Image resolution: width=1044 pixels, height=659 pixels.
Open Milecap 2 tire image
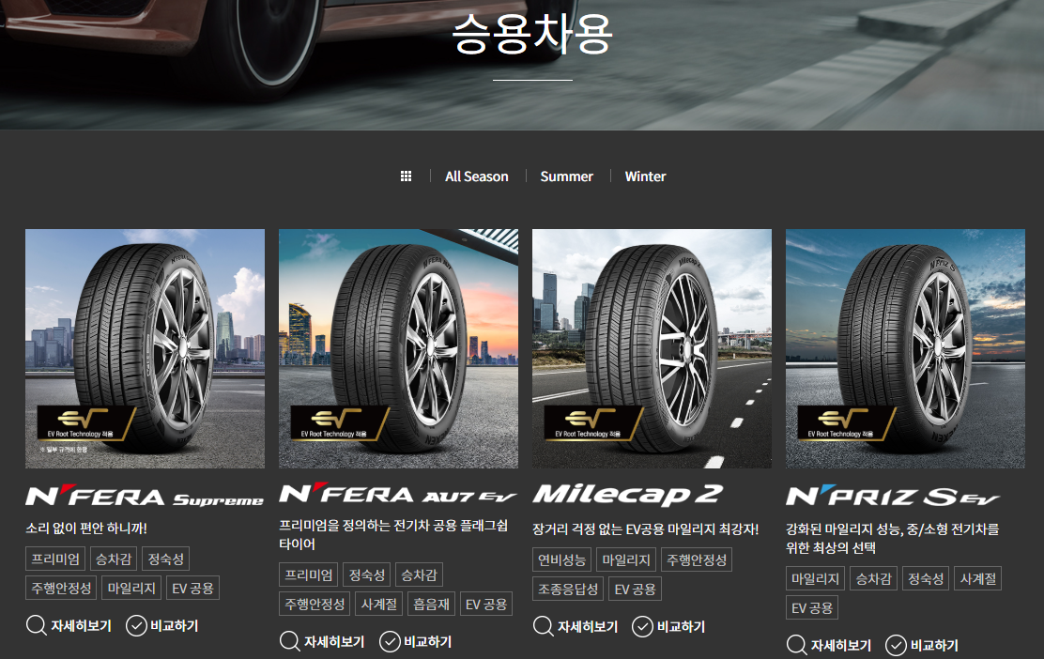click(x=652, y=349)
